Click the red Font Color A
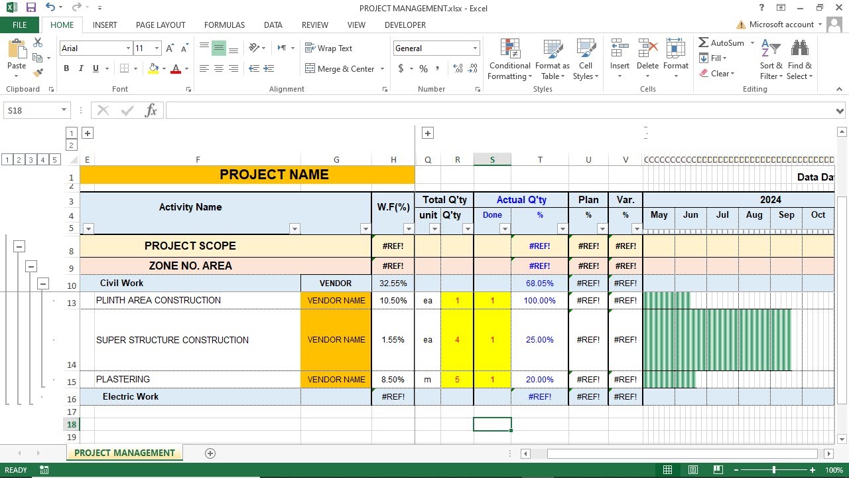Image resolution: width=849 pixels, height=478 pixels. pos(176,68)
